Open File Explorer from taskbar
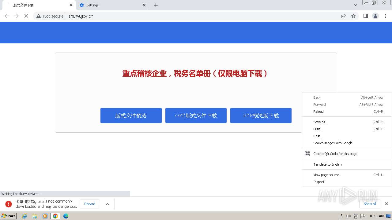The height and width of the screenshot is (220, 392). (35, 216)
